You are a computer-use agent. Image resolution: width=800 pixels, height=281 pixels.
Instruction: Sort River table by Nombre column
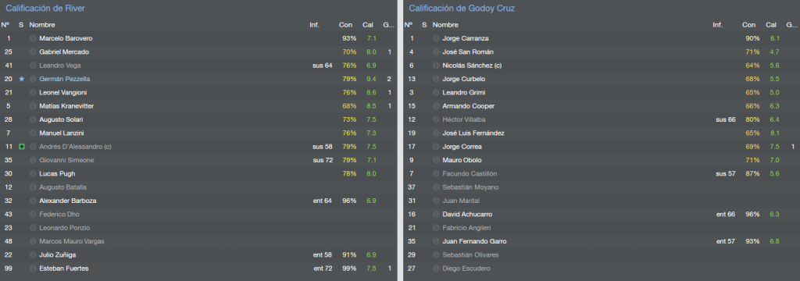click(42, 25)
